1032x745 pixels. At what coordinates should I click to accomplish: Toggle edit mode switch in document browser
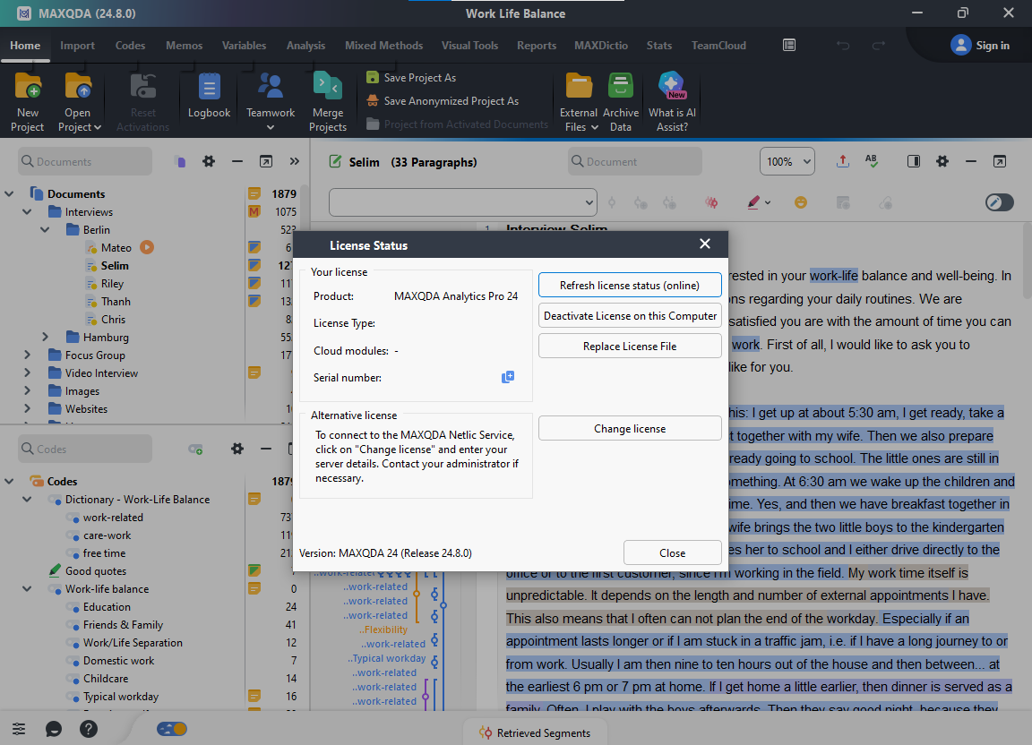click(999, 202)
